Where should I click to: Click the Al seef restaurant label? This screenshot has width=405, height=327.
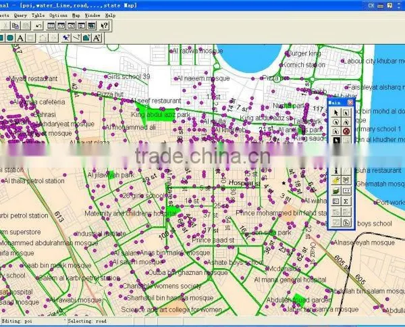pyautogui.click(x=156, y=101)
